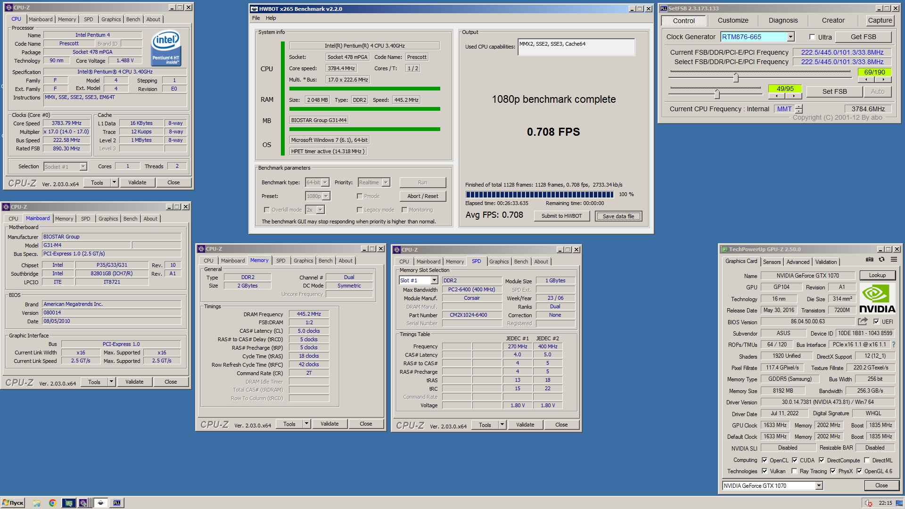Decrease FSB with left arrow under 69/190
The height and width of the screenshot is (509, 905).
(866, 80)
